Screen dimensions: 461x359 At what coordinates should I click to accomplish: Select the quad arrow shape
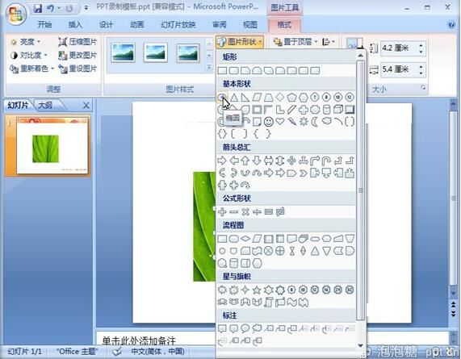[x=291, y=161]
